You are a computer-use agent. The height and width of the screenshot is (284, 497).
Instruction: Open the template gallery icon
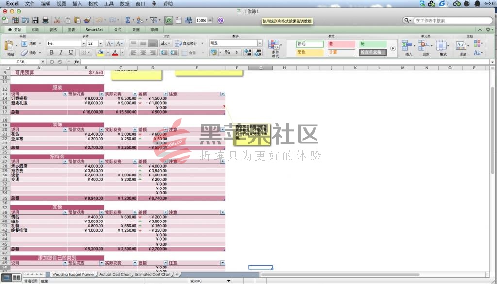point(15,20)
